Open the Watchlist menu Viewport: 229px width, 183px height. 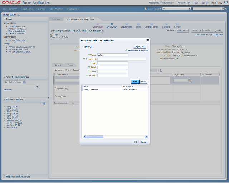coord(59,9)
